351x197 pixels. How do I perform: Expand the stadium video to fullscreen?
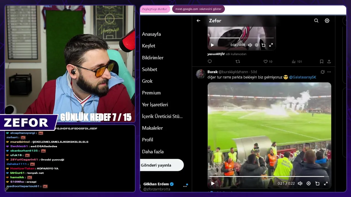tap(326, 183)
